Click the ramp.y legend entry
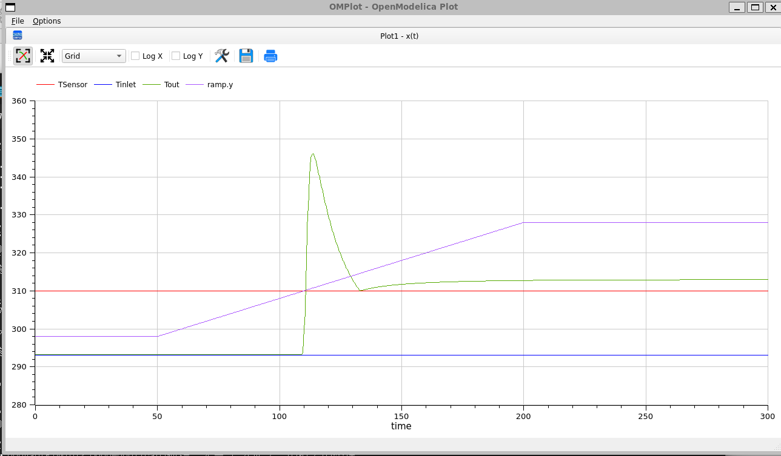This screenshot has width=781, height=456. point(220,85)
